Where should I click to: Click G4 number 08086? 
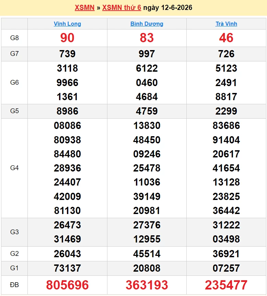[67, 126]
